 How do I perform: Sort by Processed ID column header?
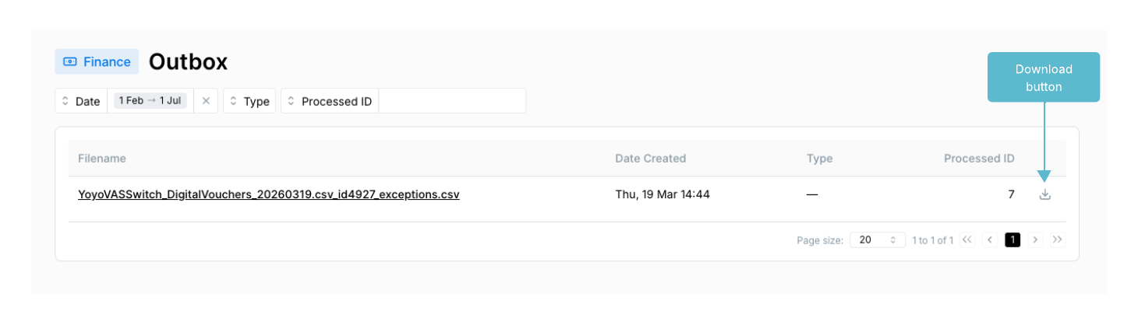[x=979, y=159]
